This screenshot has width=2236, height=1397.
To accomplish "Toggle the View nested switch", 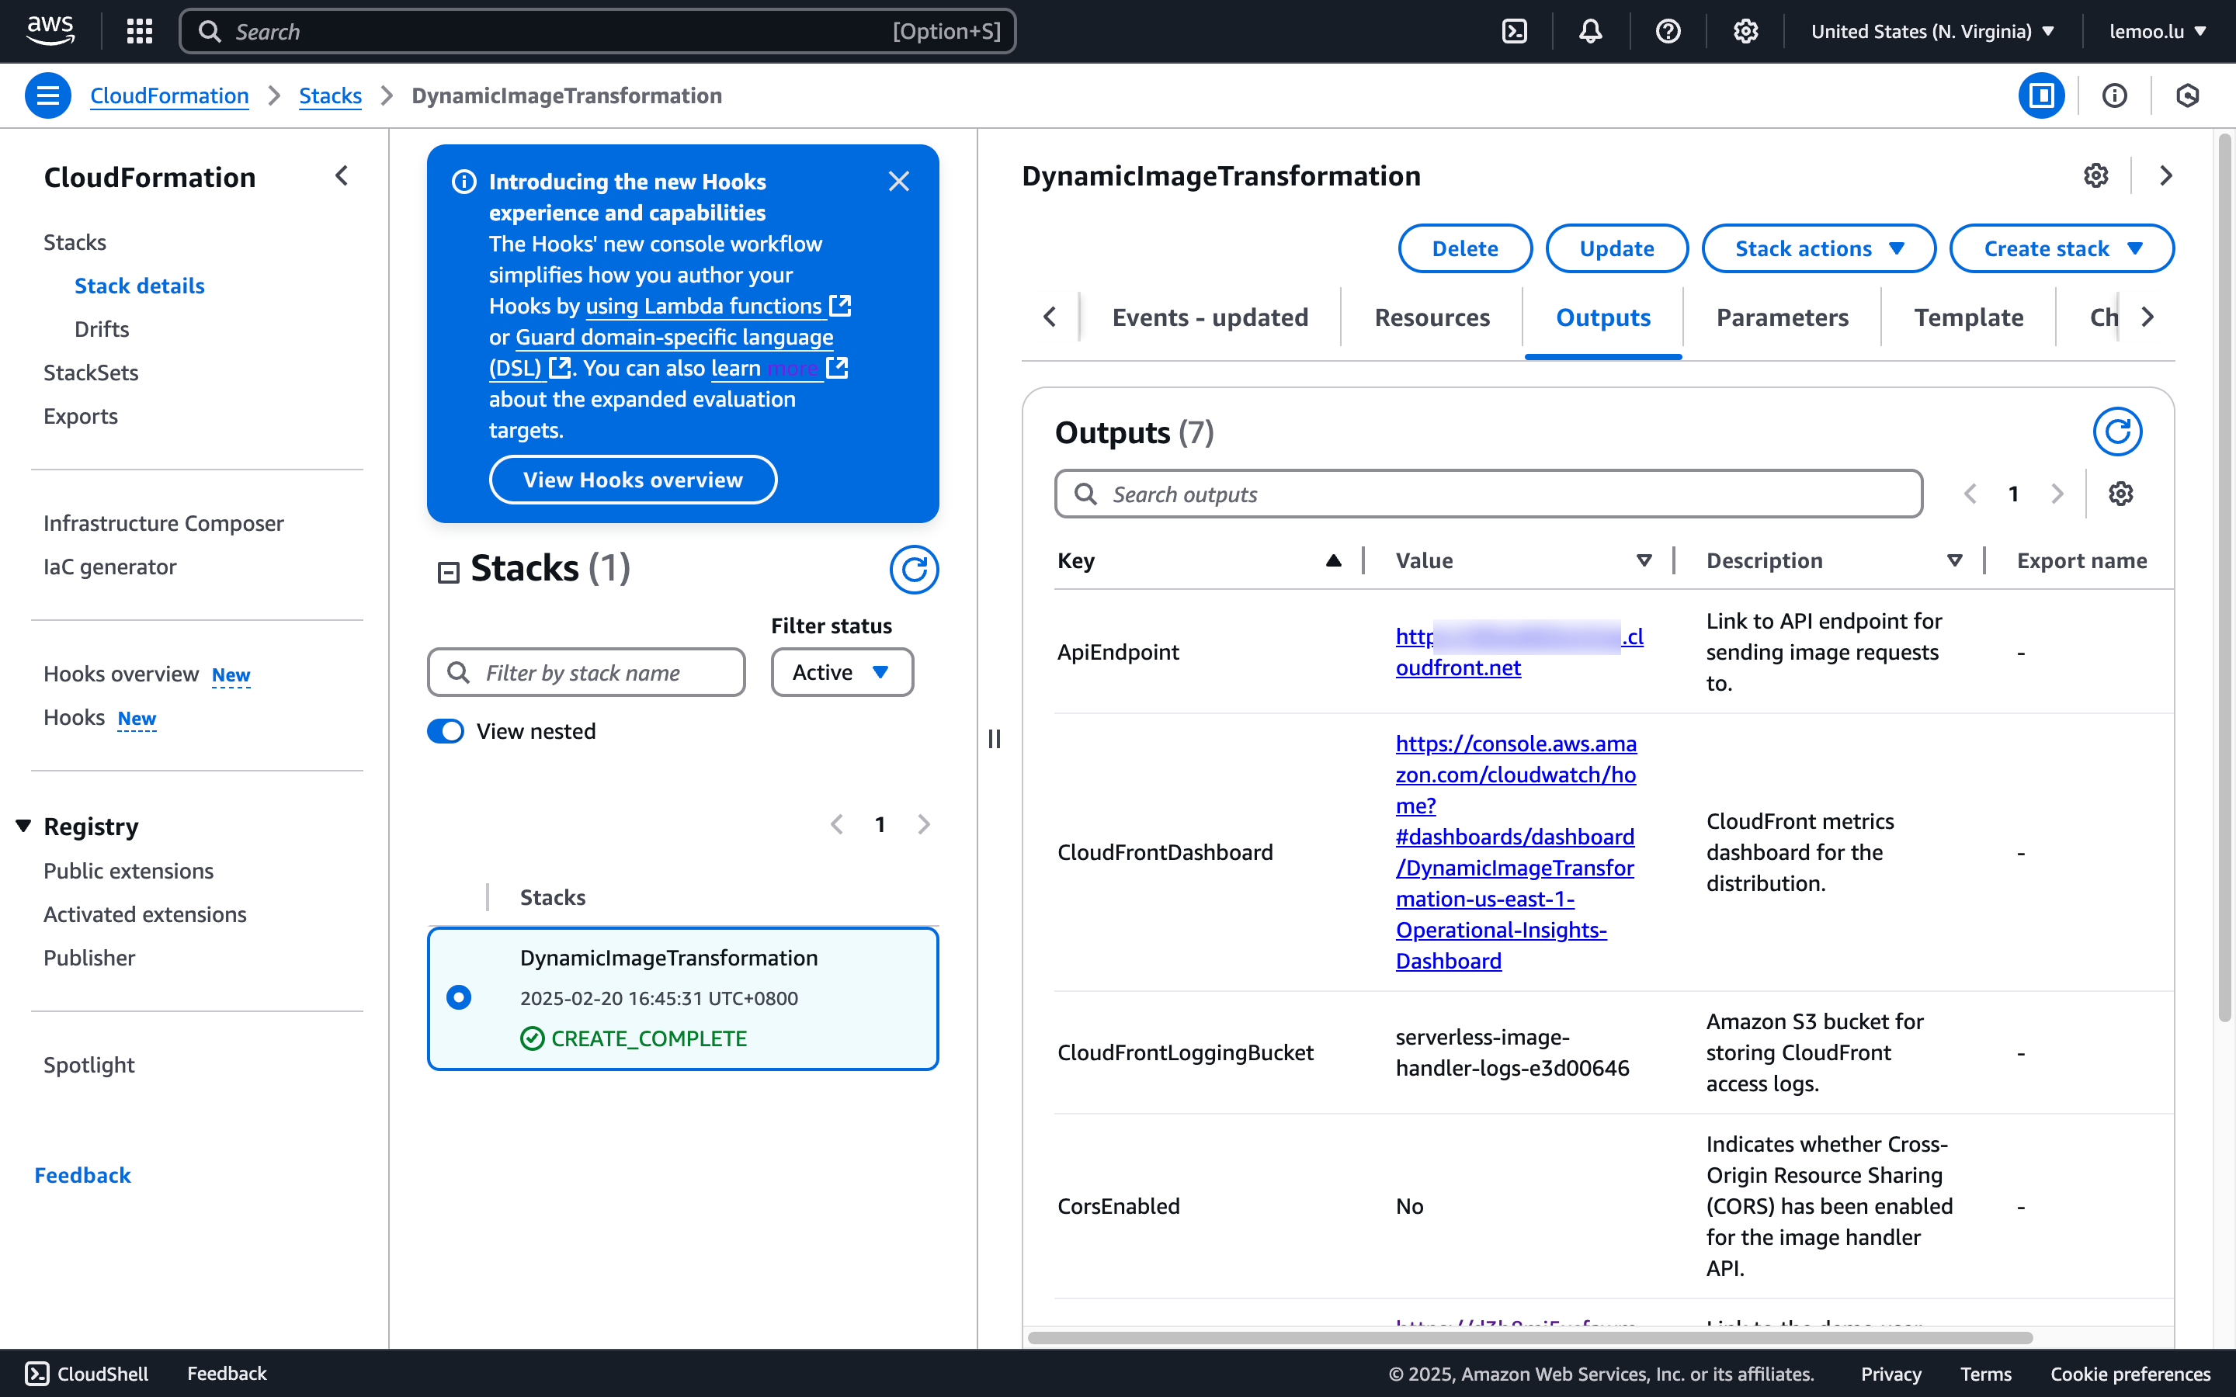I will pyautogui.click(x=446, y=731).
